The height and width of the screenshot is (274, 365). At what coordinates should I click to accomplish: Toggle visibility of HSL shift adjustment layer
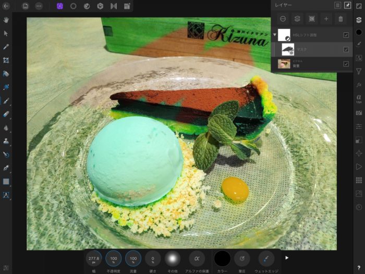pos(346,35)
